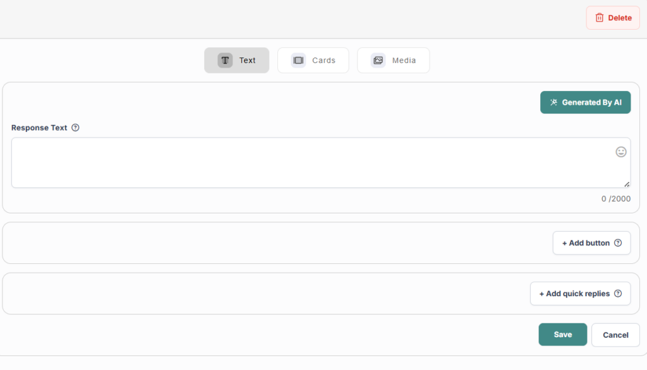The width and height of the screenshot is (647, 370).
Task: Click the Media tab's picture icon
Action: (x=378, y=61)
